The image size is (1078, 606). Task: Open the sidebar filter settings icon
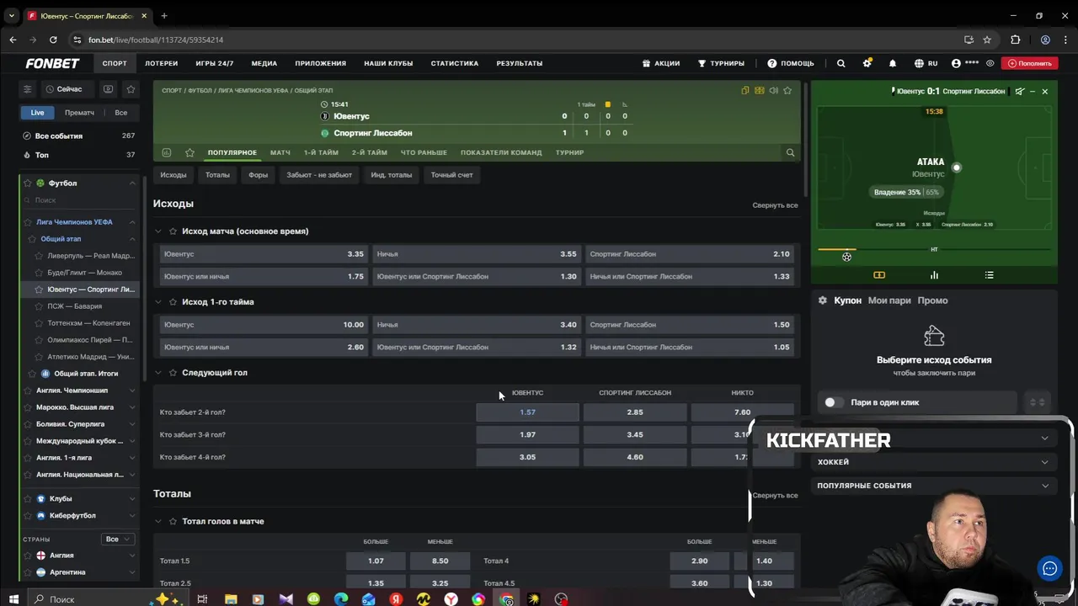coord(27,89)
